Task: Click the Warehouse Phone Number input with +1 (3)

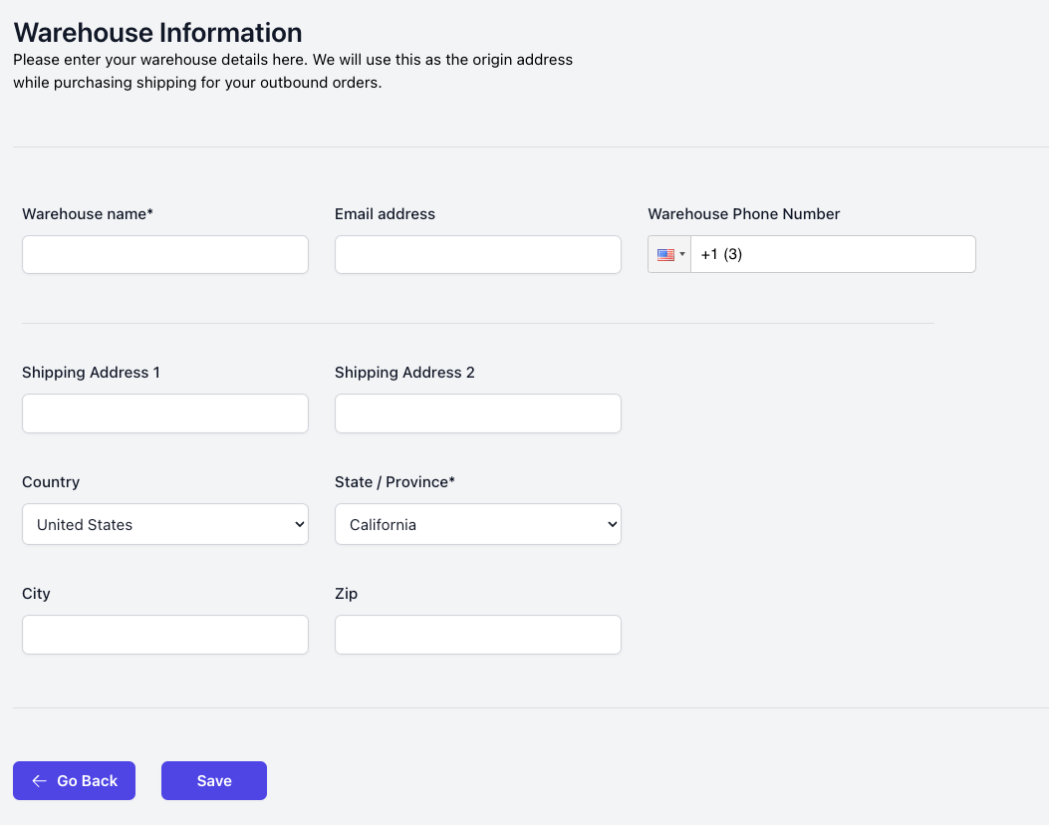Action: pos(832,255)
